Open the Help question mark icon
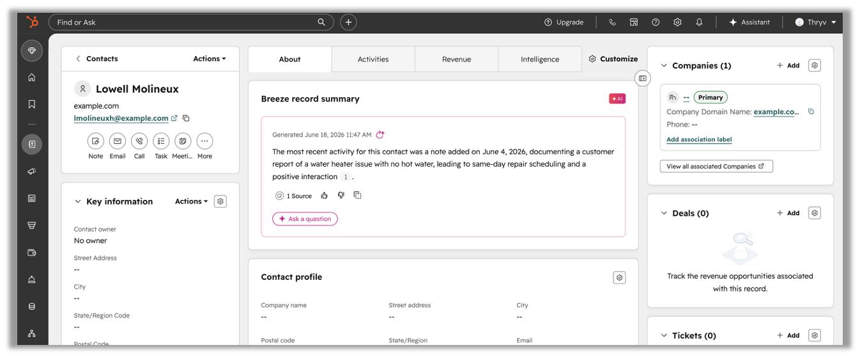 coord(656,22)
